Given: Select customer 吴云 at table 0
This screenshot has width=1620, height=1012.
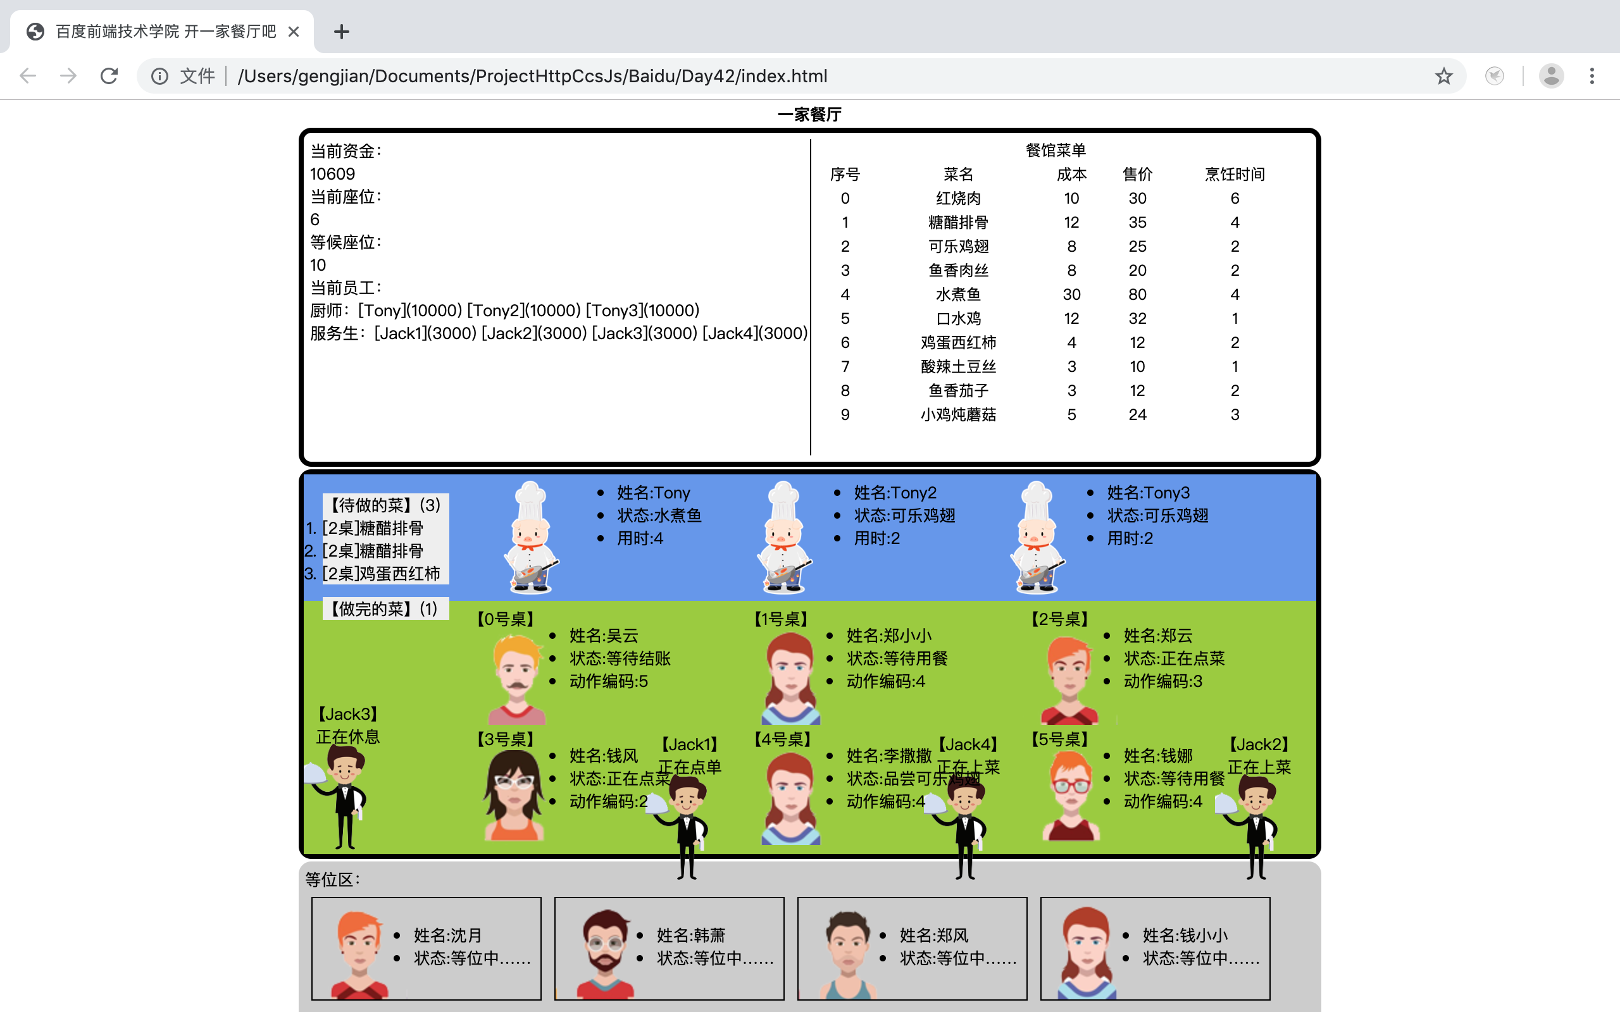Looking at the screenshot, I should point(516,677).
